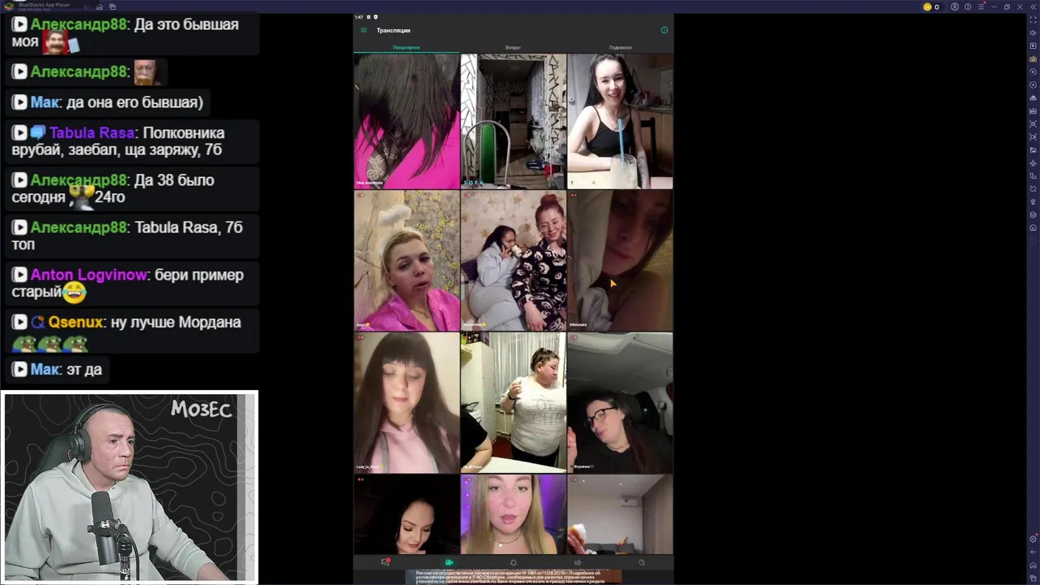Open stream of woman with purple background lighting
1040x585 pixels.
(x=513, y=514)
